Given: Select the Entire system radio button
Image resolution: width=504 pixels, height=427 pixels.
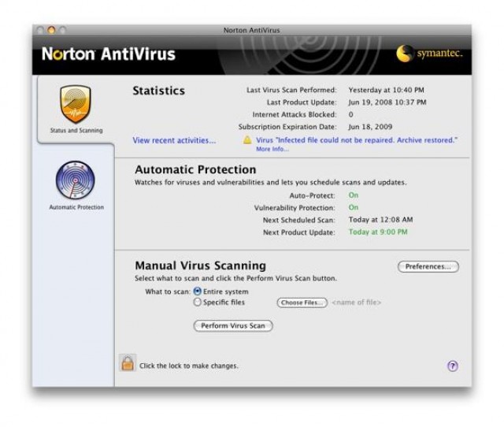Looking at the screenshot, I should pyautogui.click(x=197, y=291).
